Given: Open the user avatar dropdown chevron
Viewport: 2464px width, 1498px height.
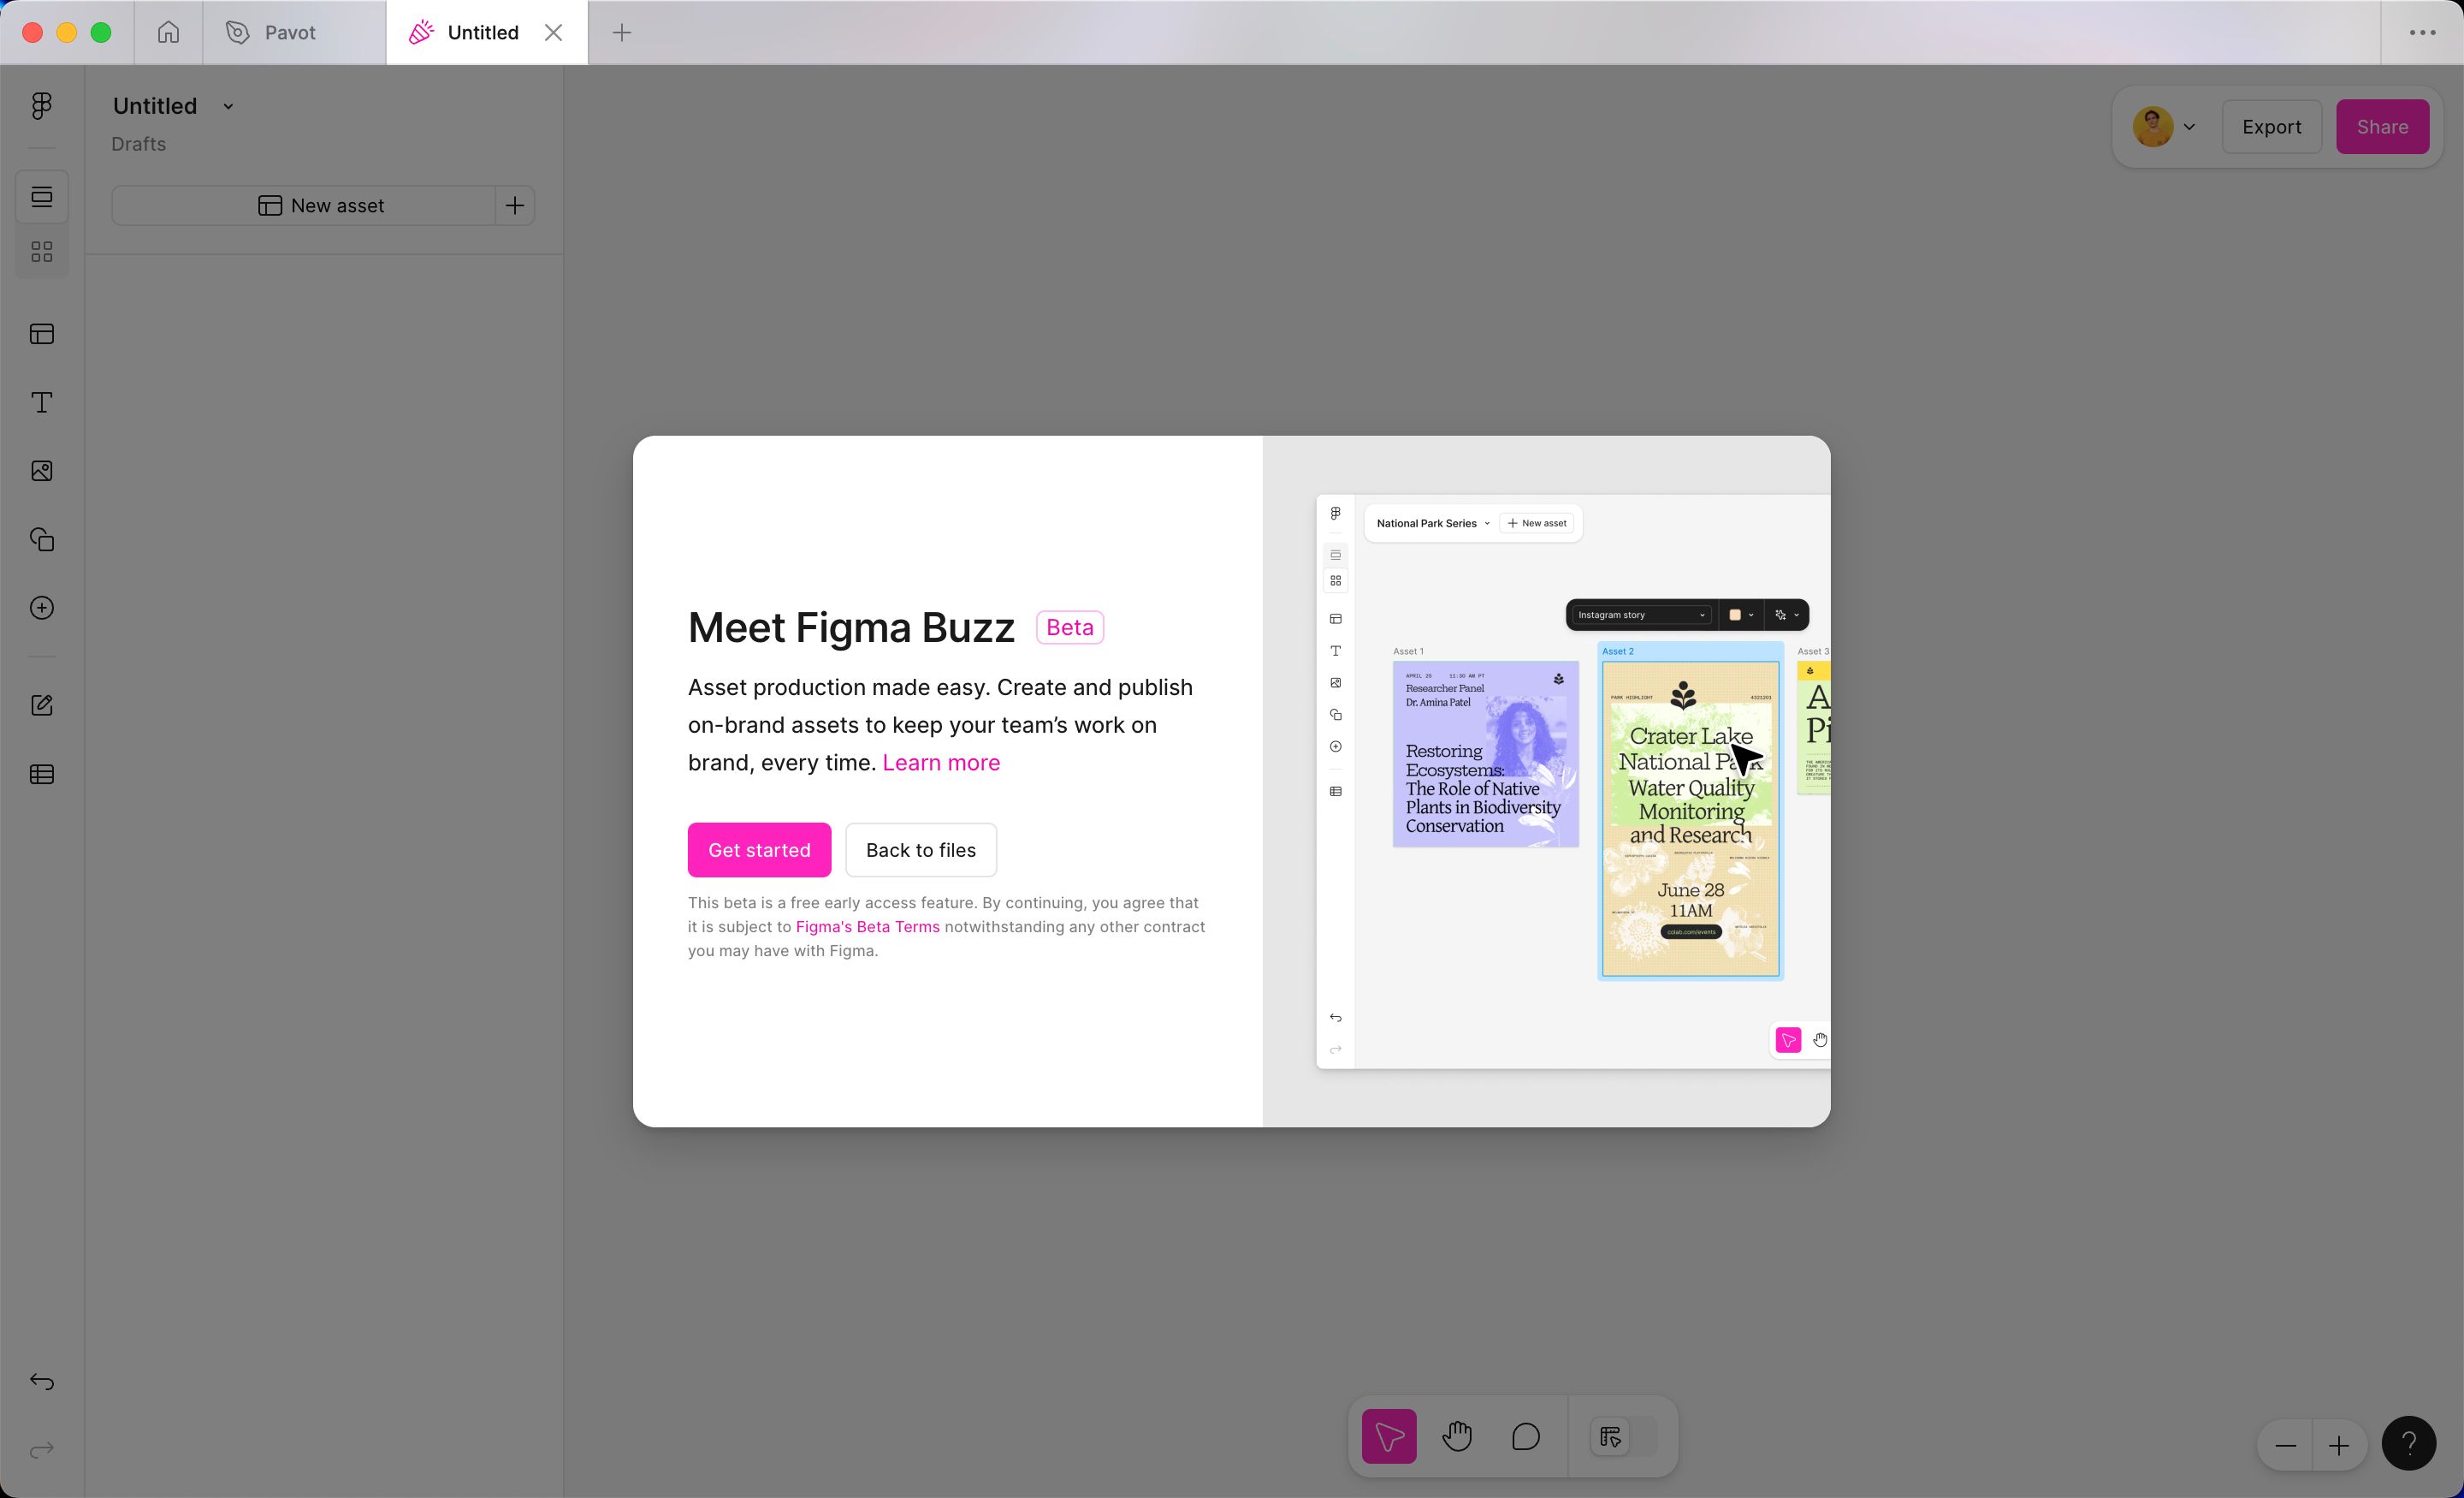Looking at the screenshot, I should tap(2189, 127).
